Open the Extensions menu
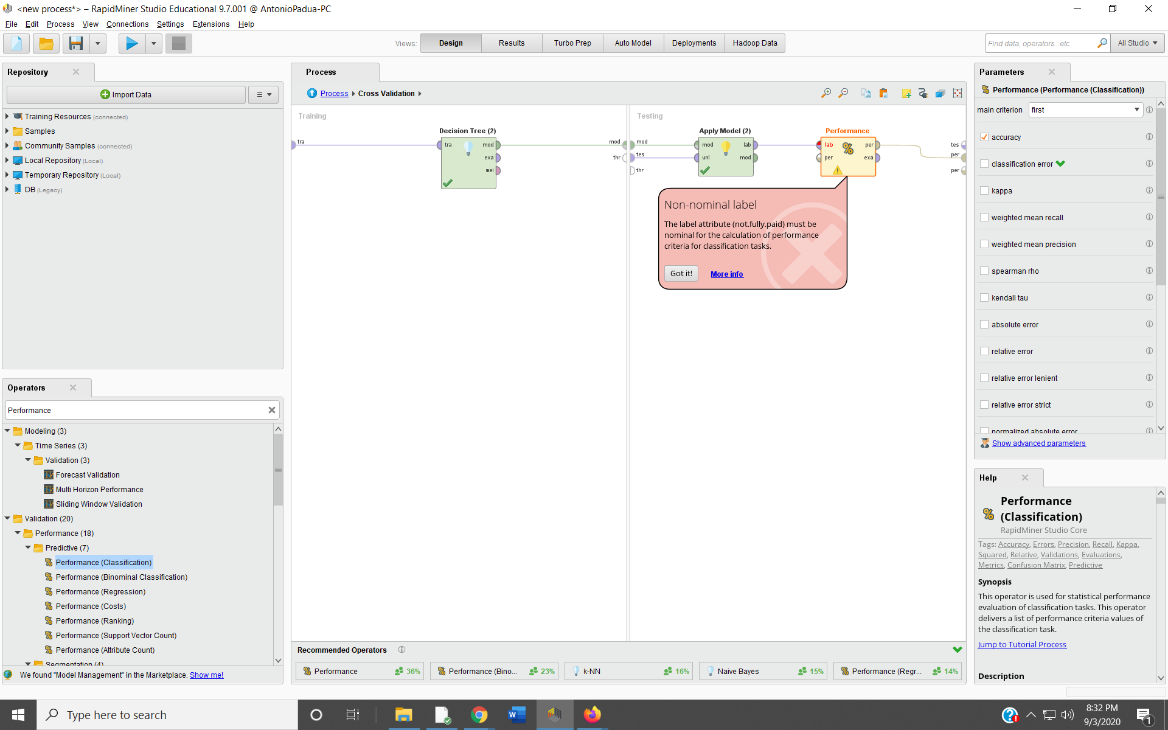 (x=211, y=24)
